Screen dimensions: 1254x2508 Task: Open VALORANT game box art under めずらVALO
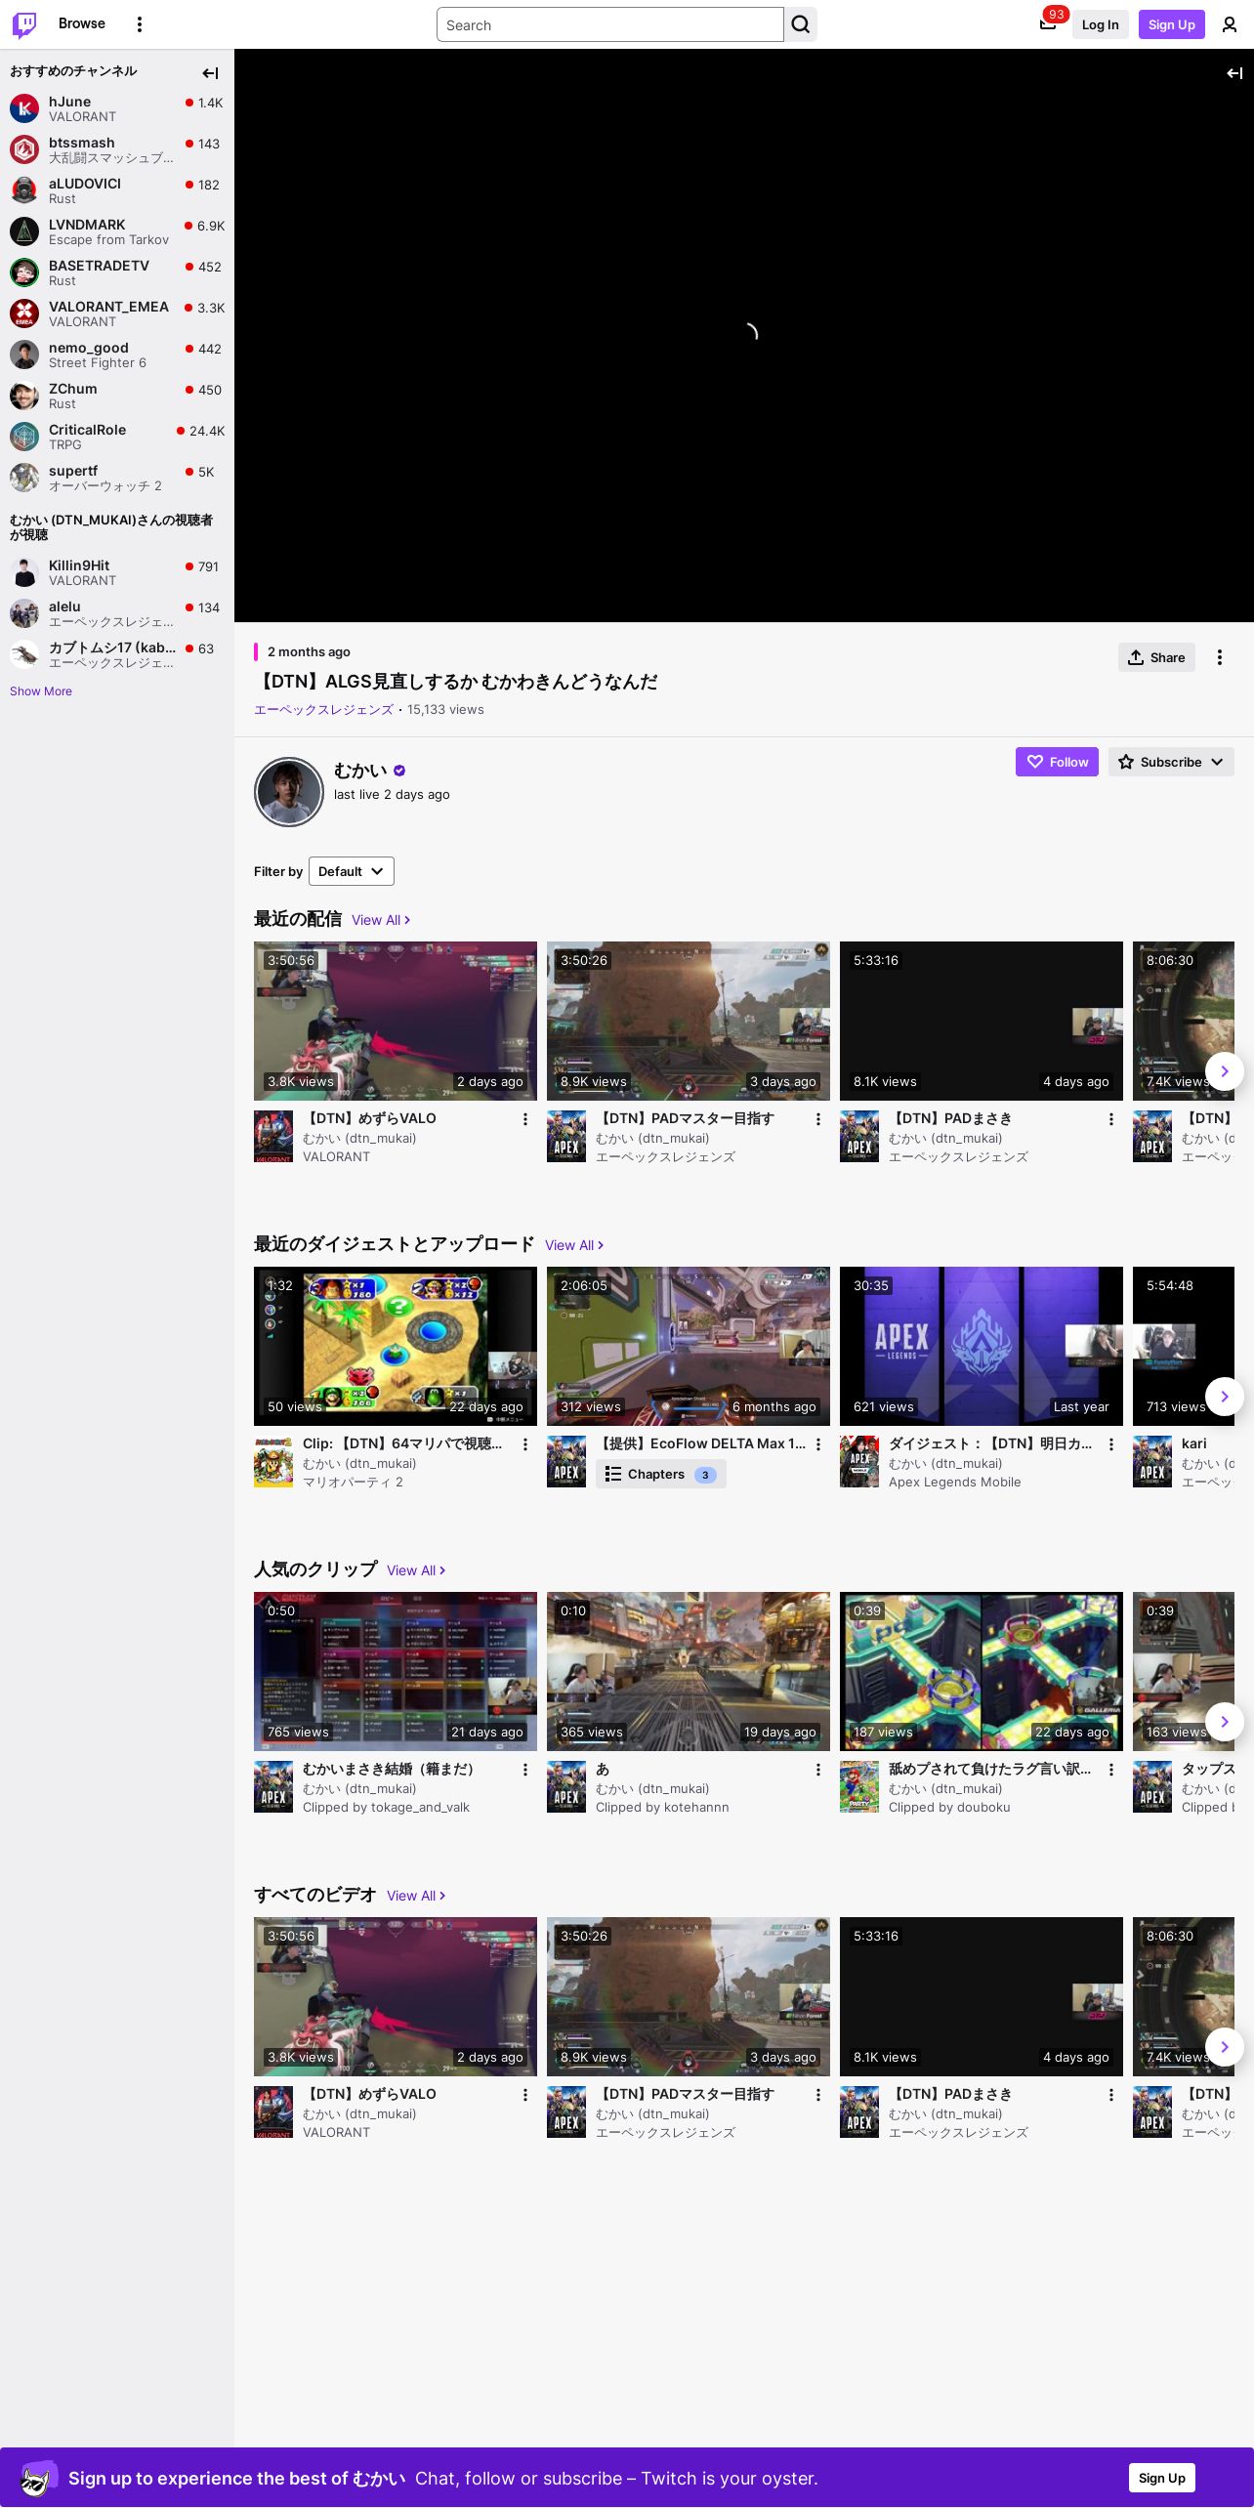[x=273, y=1137]
